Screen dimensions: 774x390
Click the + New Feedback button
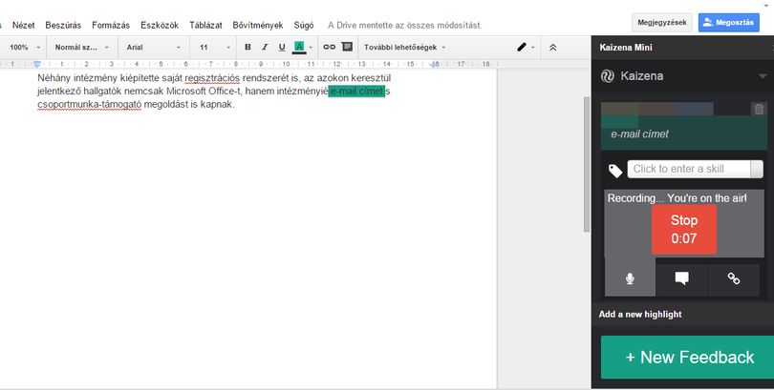click(x=690, y=357)
